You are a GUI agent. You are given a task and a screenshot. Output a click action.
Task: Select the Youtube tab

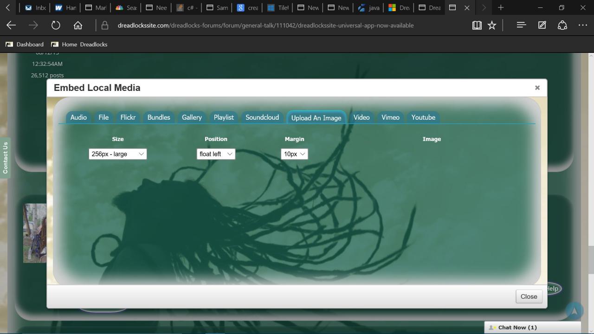(423, 117)
